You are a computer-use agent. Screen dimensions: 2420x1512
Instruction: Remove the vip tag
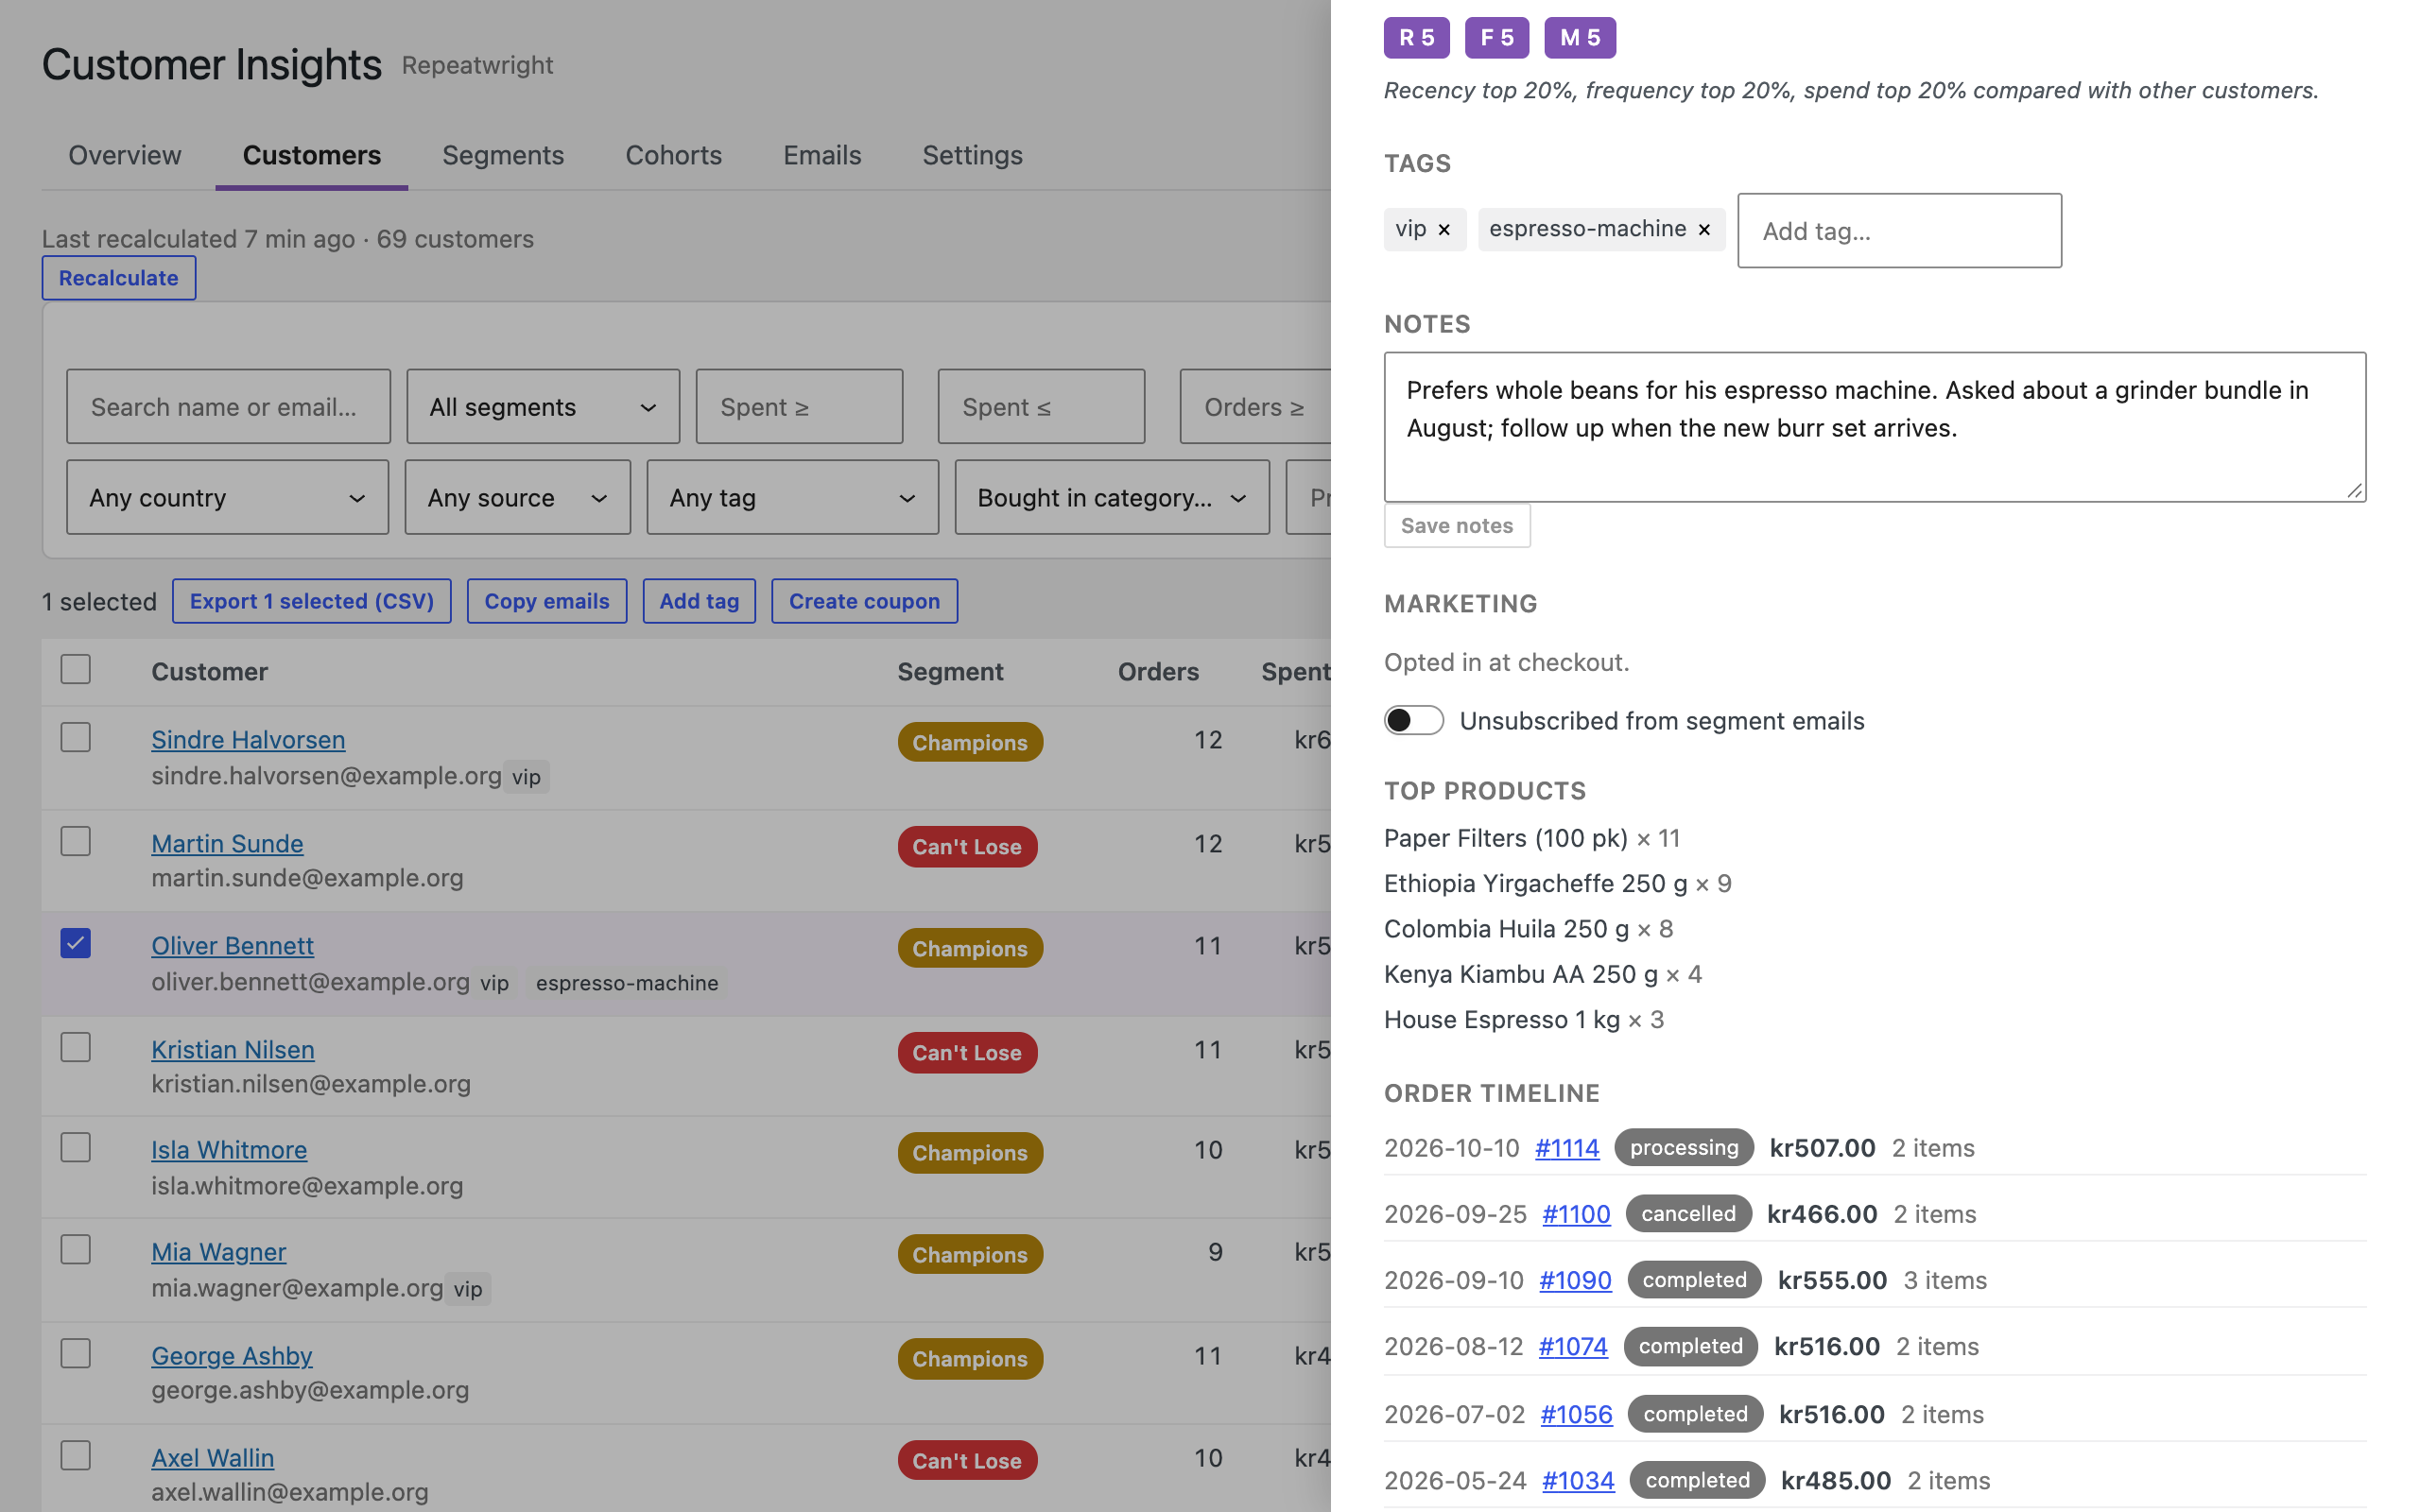tap(1444, 230)
